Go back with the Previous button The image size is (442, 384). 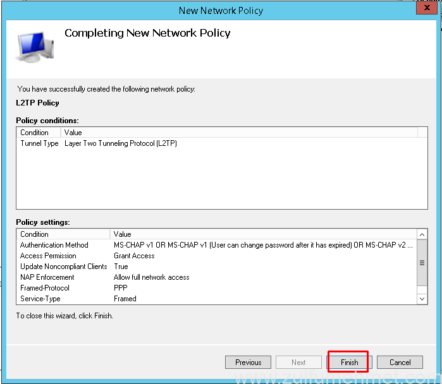(x=248, y=362)
